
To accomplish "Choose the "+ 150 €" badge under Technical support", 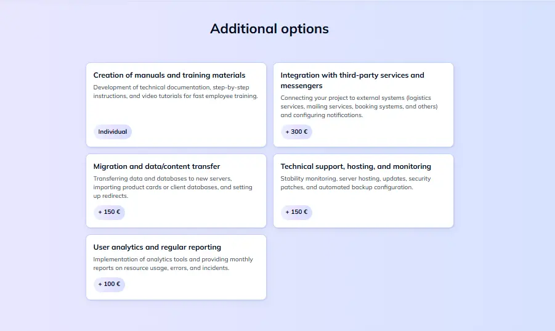I will pyautogui.click(x=297, y=212).
